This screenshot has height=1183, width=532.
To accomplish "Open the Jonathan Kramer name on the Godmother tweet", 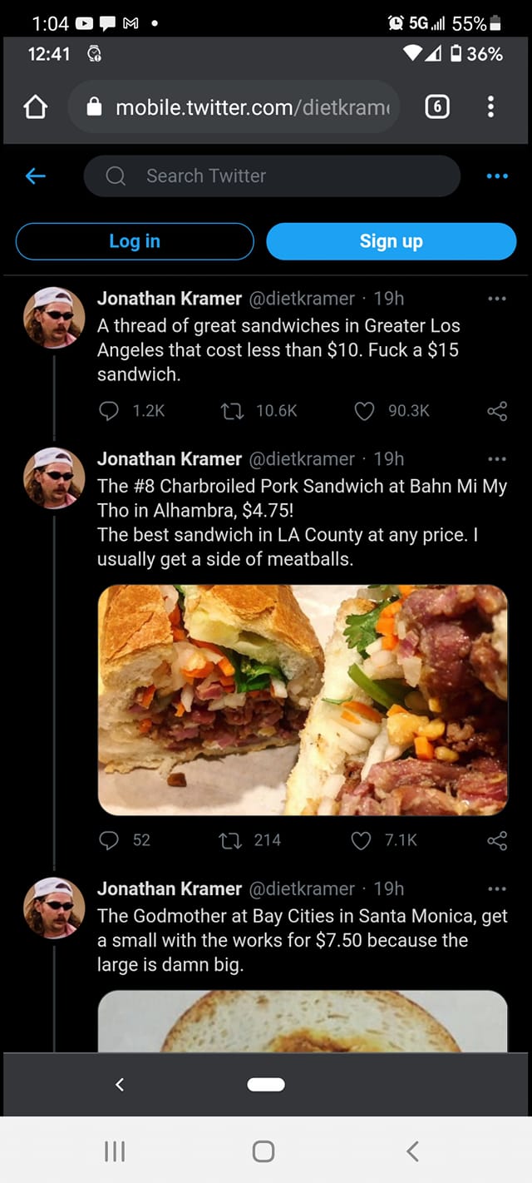I will point(170,888).
